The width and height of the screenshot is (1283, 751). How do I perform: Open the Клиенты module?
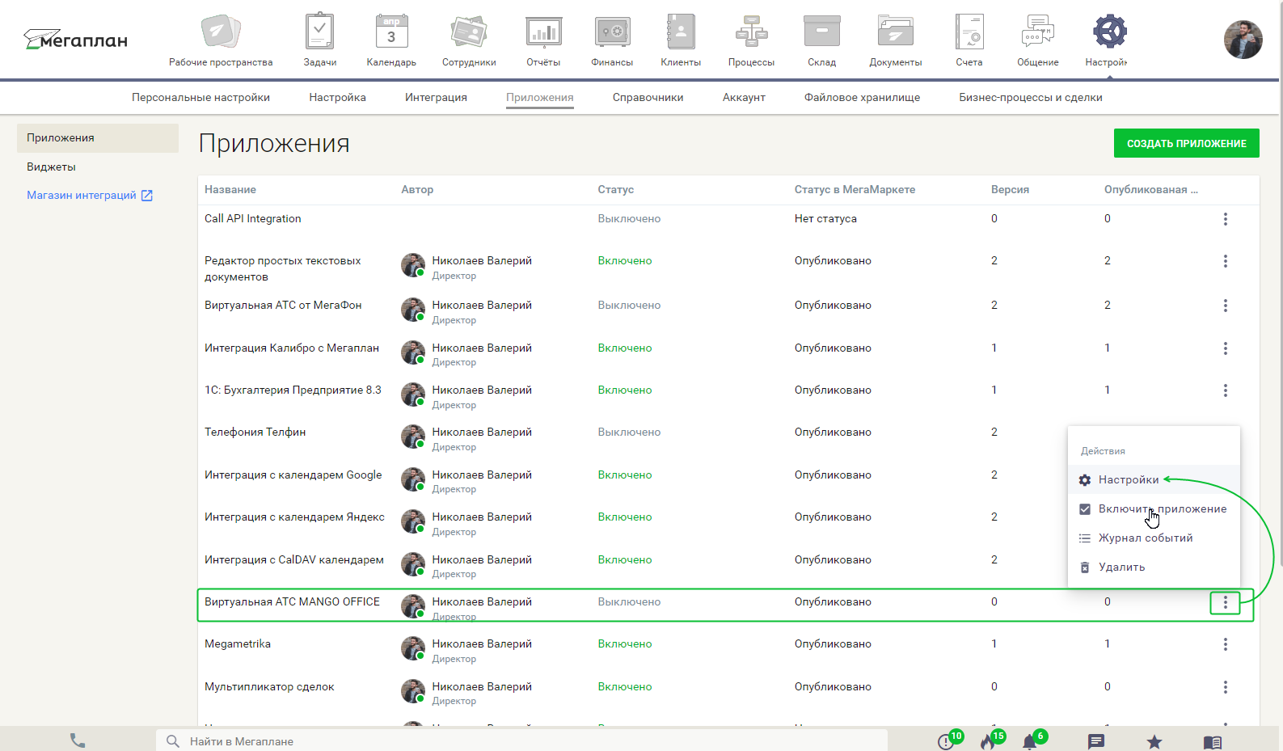(681, 40)
